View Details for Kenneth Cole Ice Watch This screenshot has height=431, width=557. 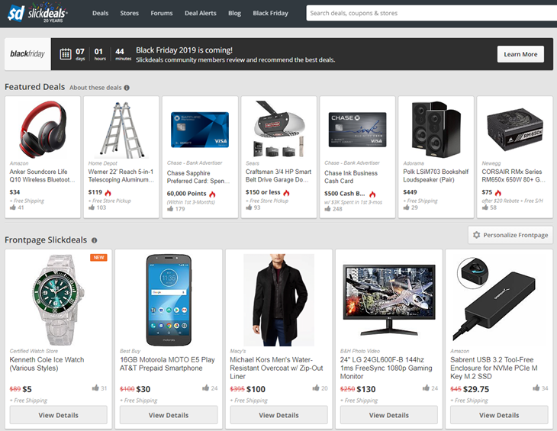click(59, 415)
